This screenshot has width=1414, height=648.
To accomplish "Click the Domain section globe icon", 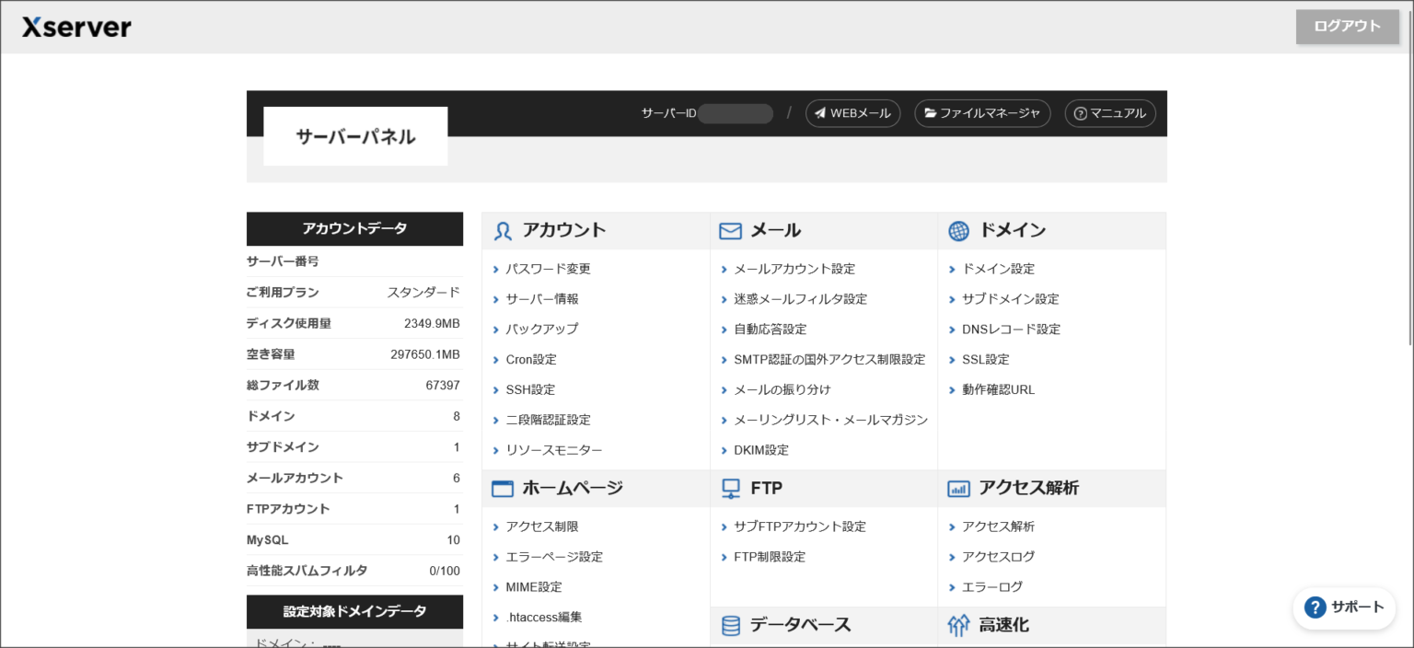I will click(958, 231).
